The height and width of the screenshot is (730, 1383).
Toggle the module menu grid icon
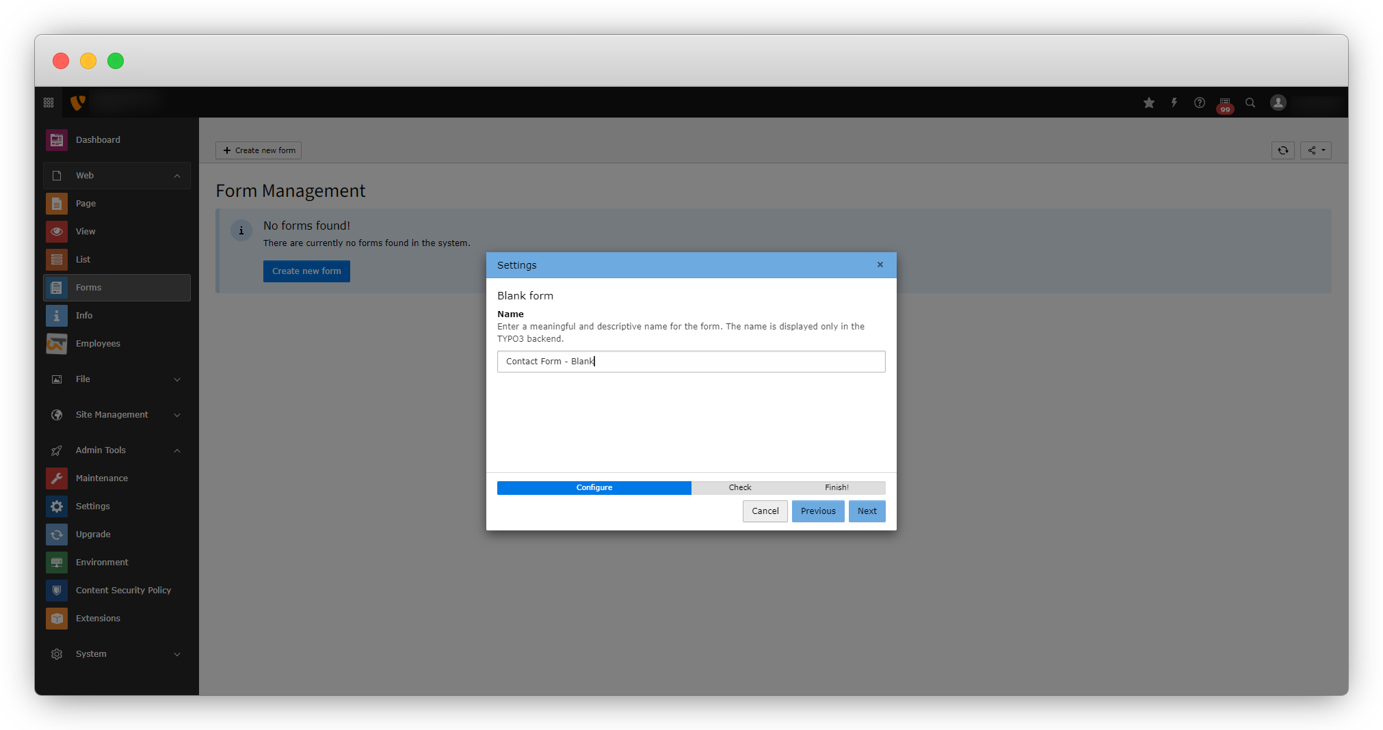(x=49, y=103)
